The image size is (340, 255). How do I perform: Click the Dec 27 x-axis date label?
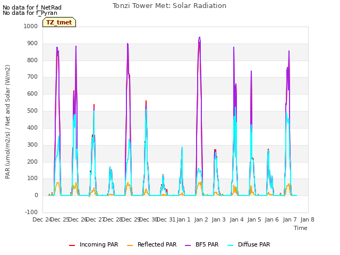96,219
